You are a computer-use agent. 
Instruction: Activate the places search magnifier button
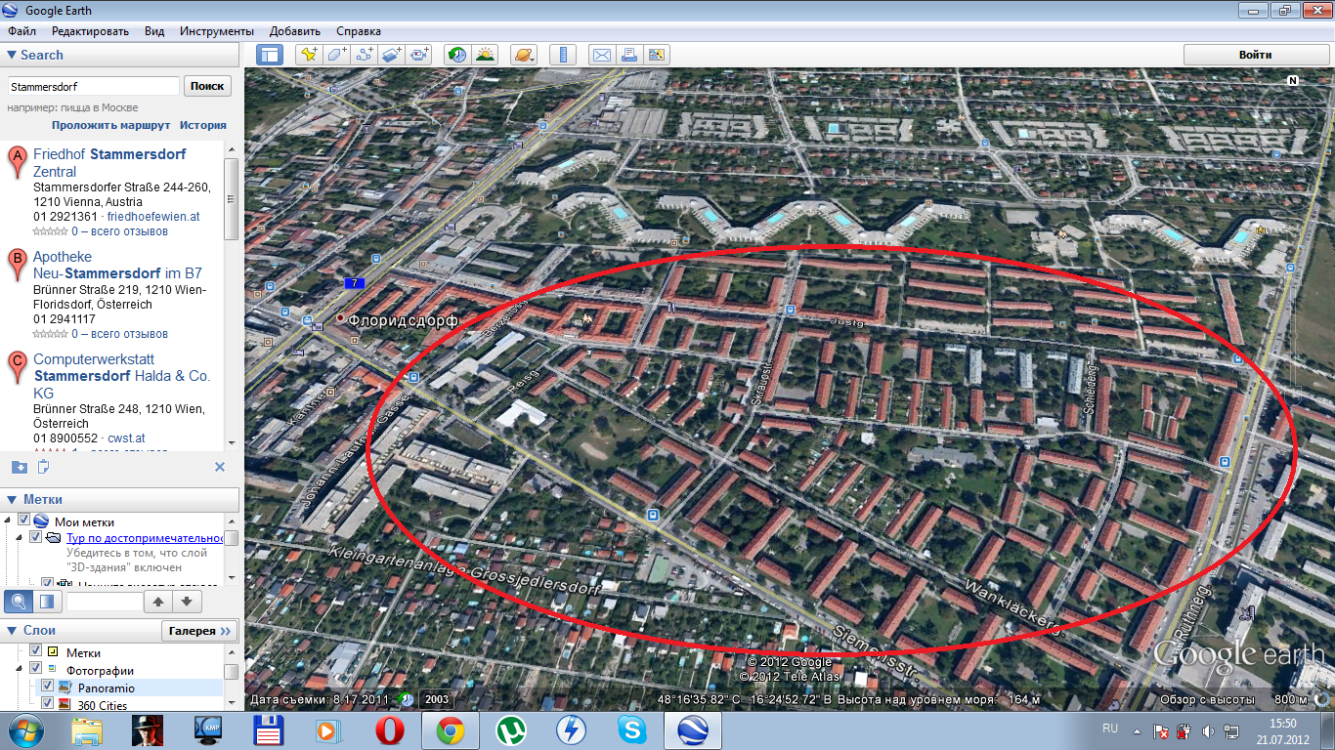pyautogui.click(x=18, y=601)
